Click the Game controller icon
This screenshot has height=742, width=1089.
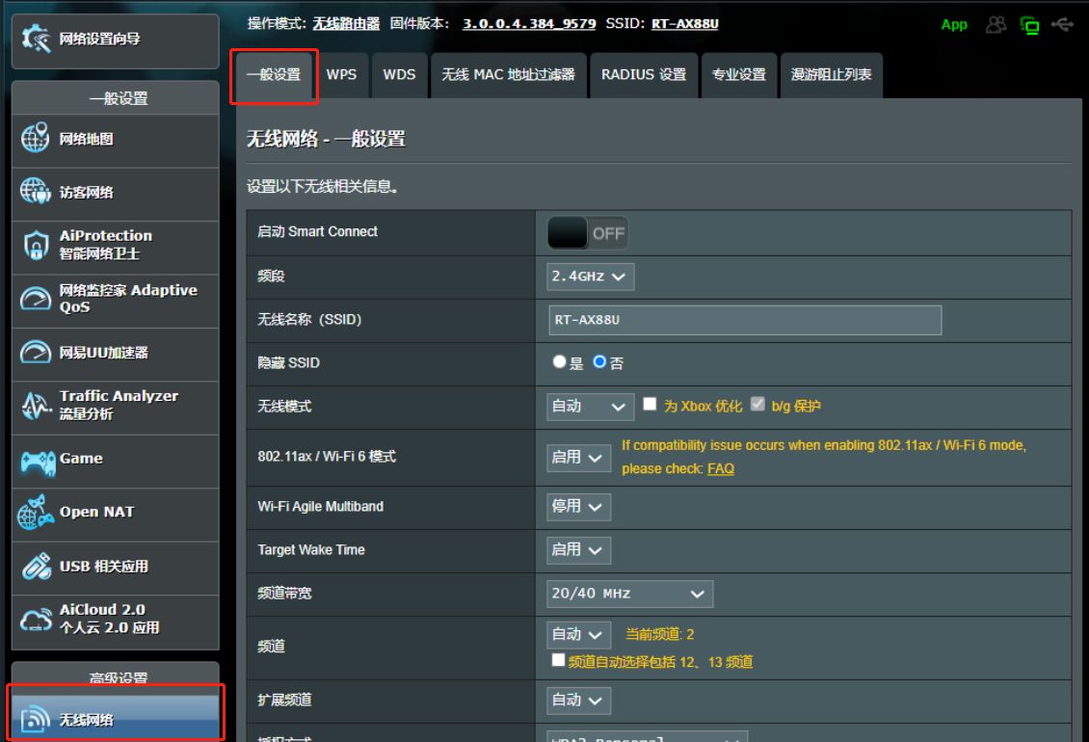(x=38, y=462)
